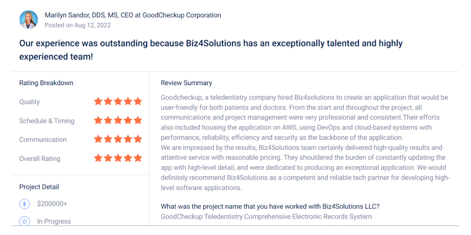The width and height of the screenshot is (471, 235).
Task: Click the fifth Overall Rating star
Action: click(x=138, y=158)
